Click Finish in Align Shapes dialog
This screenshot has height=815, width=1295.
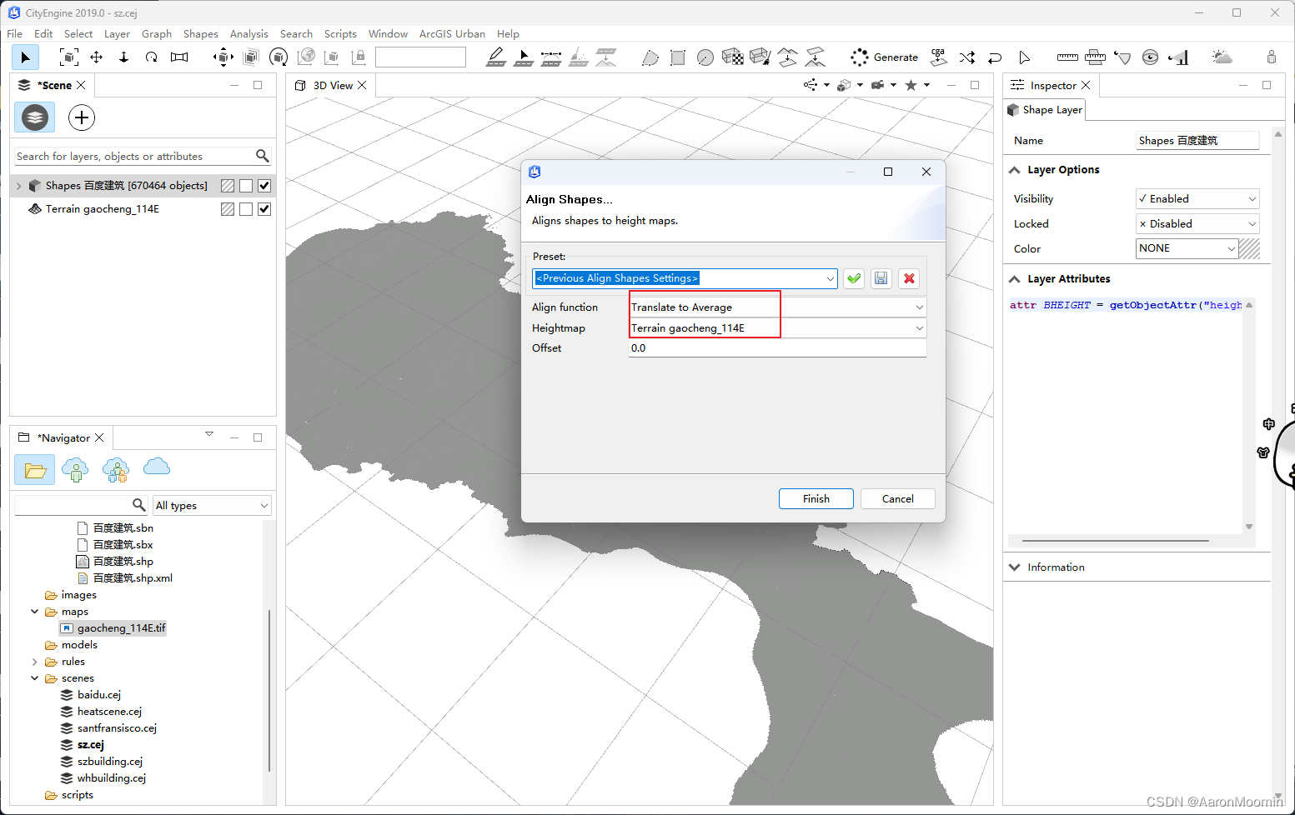(816, 499)
